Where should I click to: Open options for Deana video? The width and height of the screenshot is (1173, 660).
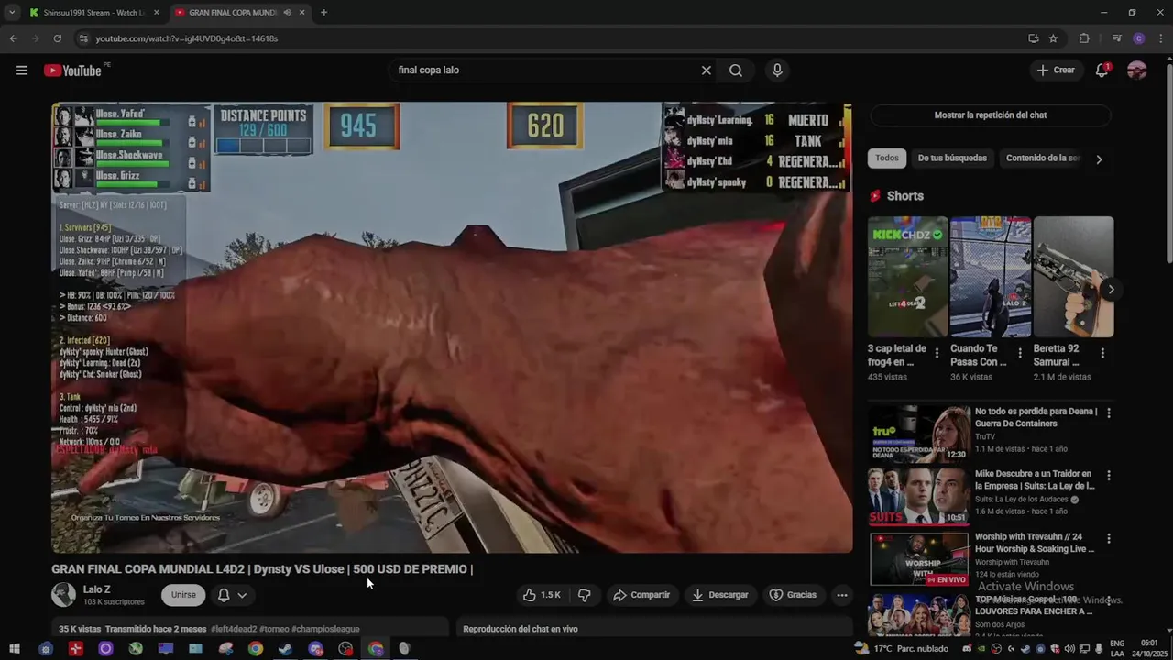1109,413
